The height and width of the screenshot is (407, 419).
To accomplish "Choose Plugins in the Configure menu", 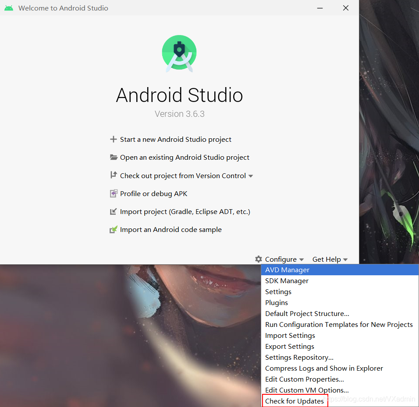I will [340, 303].
